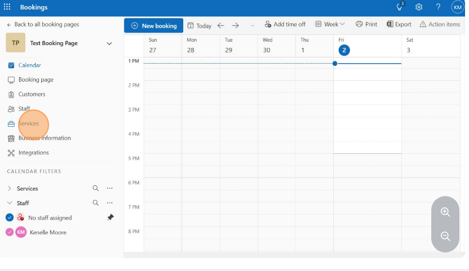Open the Calendar navigation item
This screenshot has height=271, width=469.
click(25, 65)
